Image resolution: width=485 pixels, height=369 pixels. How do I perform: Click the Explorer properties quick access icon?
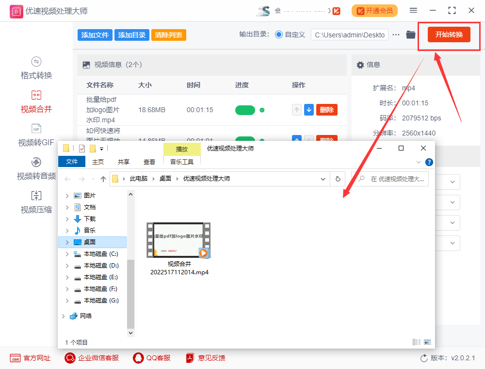tap(82, 149)
